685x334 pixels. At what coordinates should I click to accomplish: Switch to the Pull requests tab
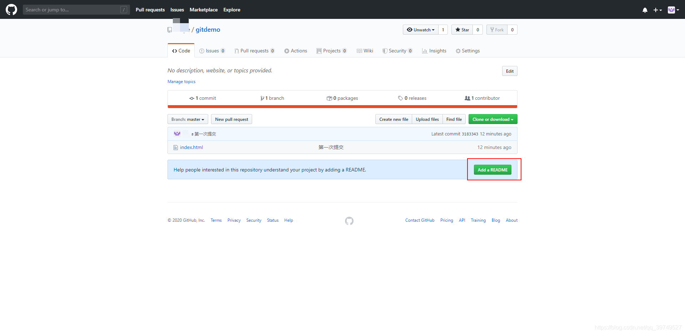point(254,51)
